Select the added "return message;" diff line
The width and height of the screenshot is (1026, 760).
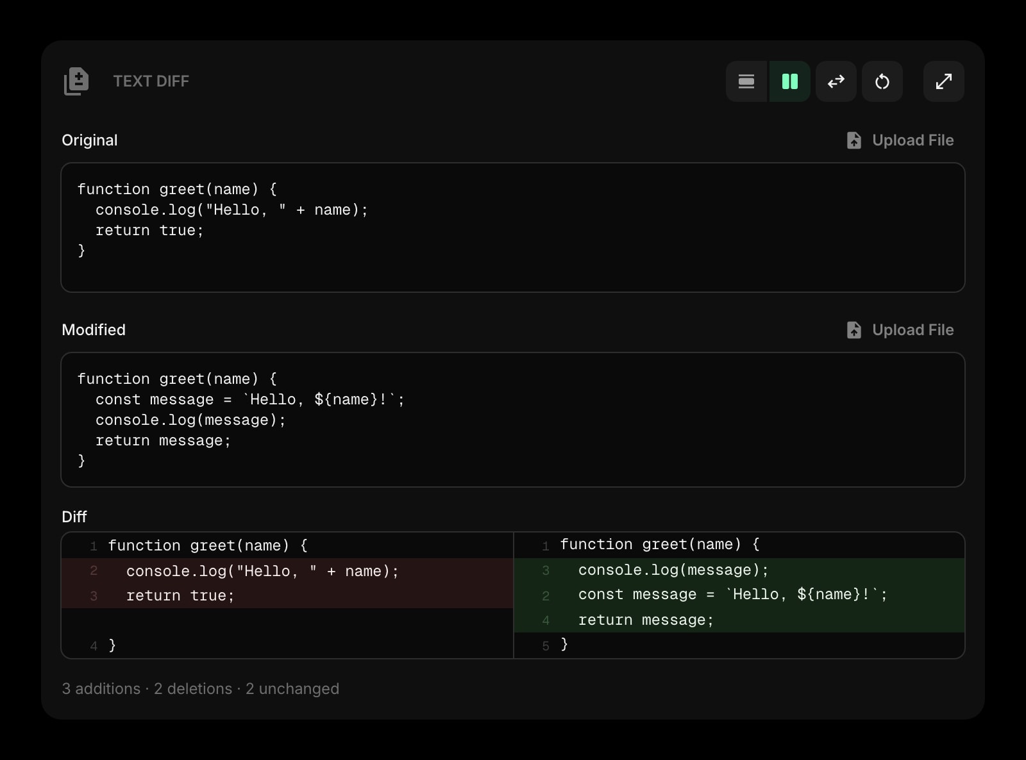(x=645, y=620)
